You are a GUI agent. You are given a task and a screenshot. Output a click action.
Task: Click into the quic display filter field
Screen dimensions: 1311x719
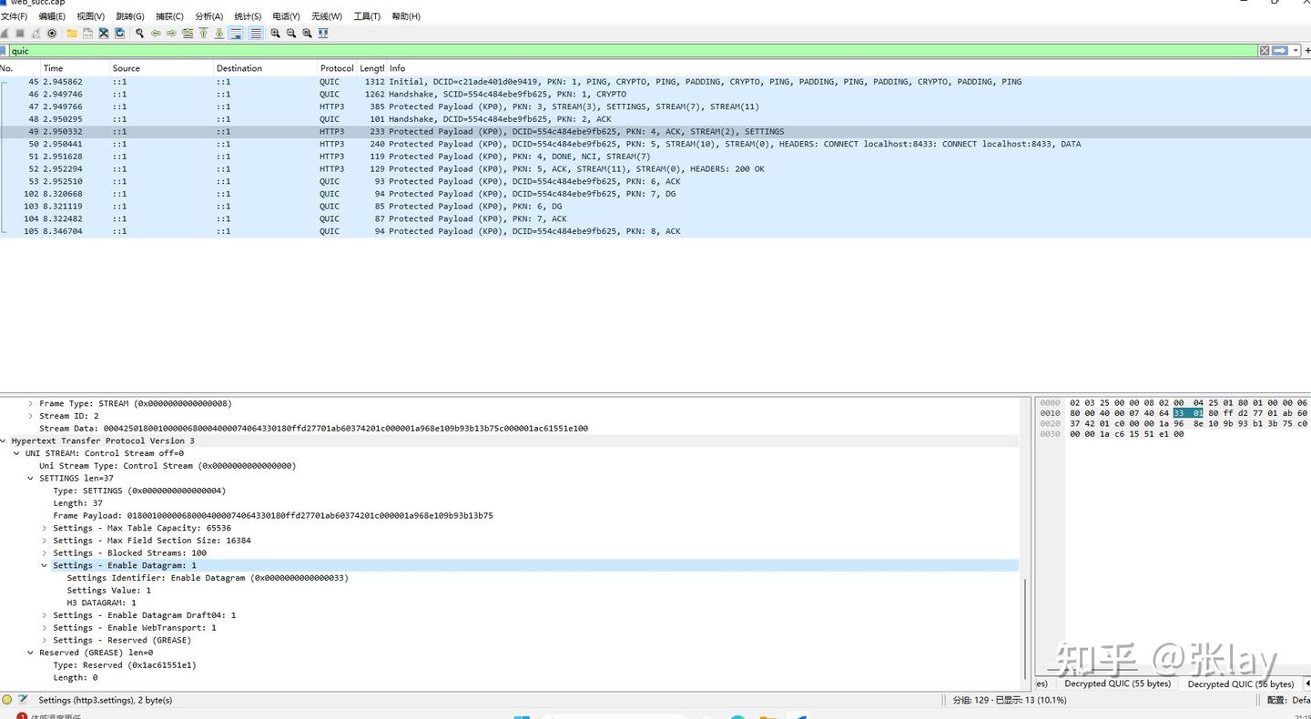click(x=633, y=51)
